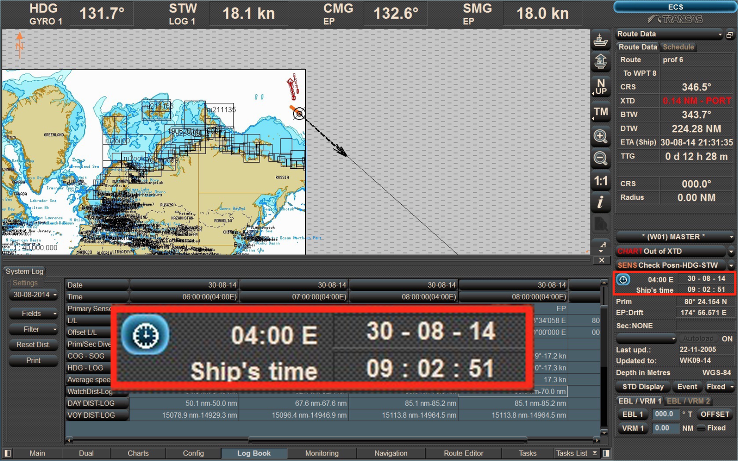Toggle the EBL 1 button

[x=633, y=414]
